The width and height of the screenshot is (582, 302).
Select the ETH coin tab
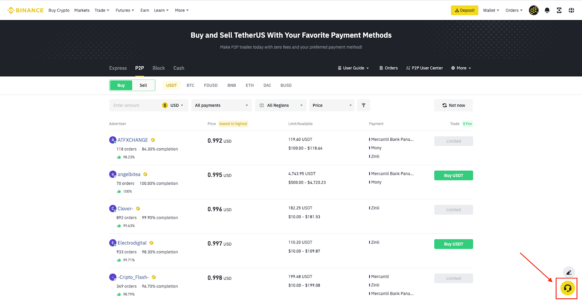(x=250, y=85)
